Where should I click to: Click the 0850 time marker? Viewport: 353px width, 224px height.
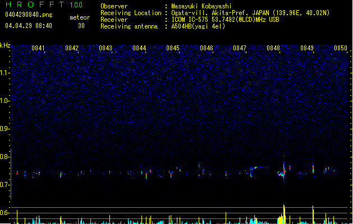point(341,48)
